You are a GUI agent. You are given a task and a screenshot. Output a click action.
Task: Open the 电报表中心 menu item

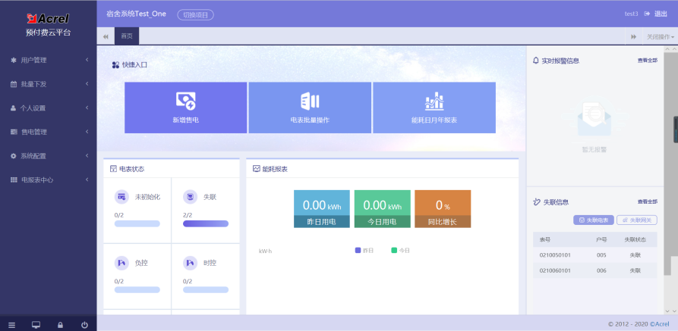tap(49, 180)
